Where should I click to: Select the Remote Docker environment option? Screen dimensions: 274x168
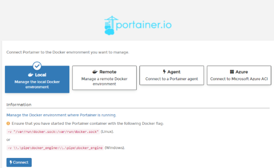click(x=104, y=78)
